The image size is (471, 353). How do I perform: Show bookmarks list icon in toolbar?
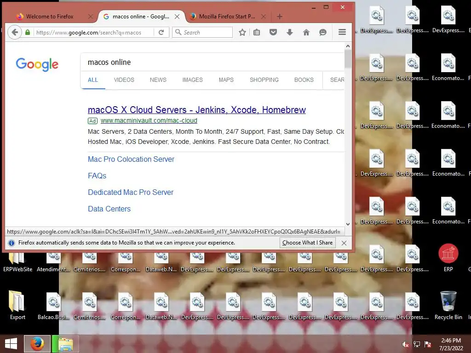pos(257,33)
